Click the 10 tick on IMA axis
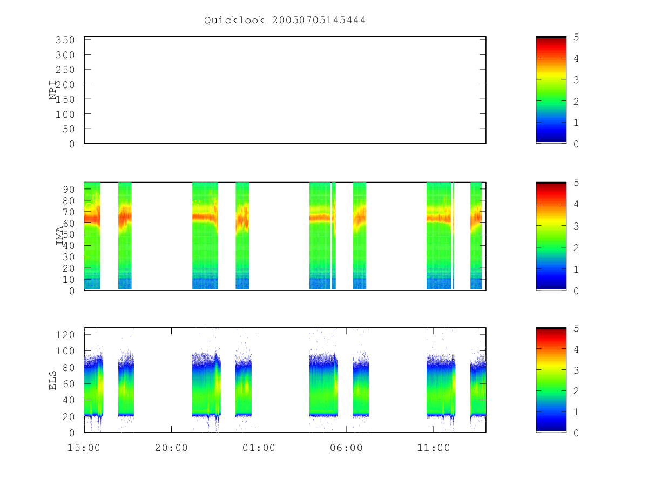 coord(69,280)
